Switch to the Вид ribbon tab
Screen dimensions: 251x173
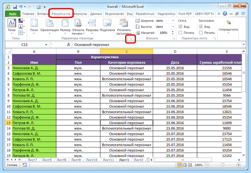(x=130, y=14)
